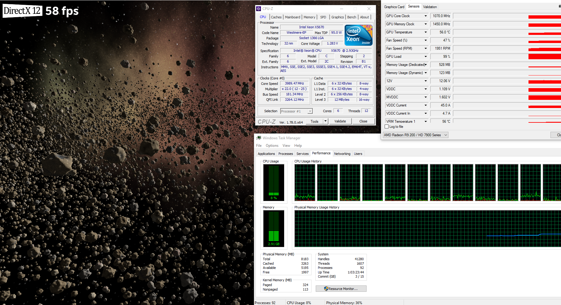Click the Task Manager title bar icon
Image resolution: width=561 pixels, height=305 pixels.
click(259, 138)
